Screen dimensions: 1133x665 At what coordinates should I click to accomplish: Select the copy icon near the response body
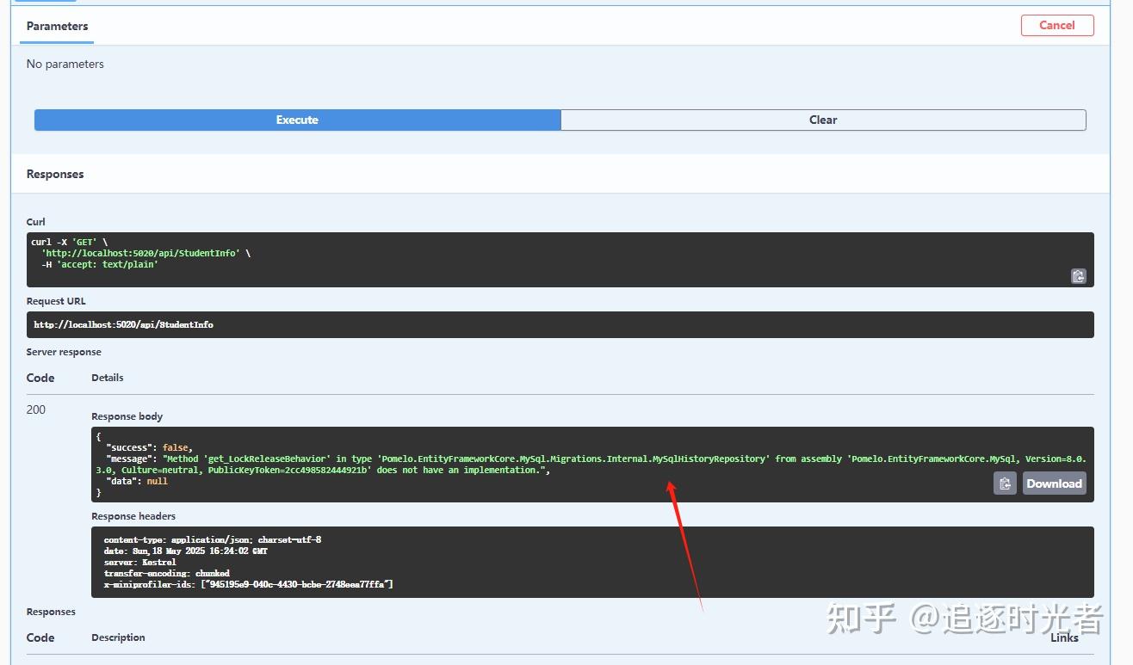(x=1004, y=483)
